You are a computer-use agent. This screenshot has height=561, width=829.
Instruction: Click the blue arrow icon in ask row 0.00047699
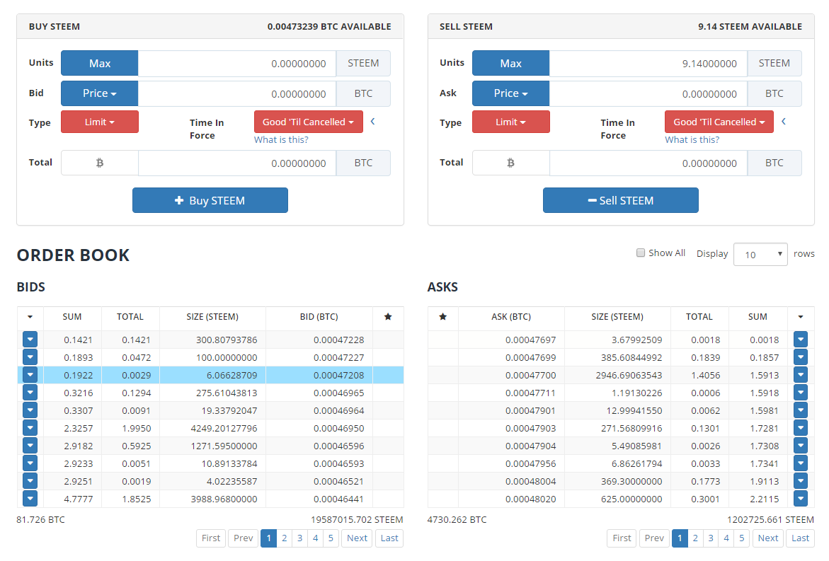(801, 357)
